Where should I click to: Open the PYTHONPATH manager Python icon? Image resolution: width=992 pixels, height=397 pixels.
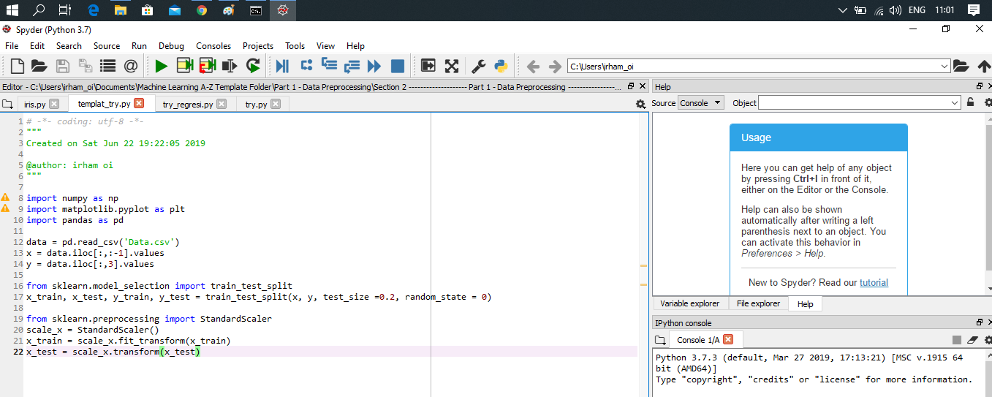point(501,66)
